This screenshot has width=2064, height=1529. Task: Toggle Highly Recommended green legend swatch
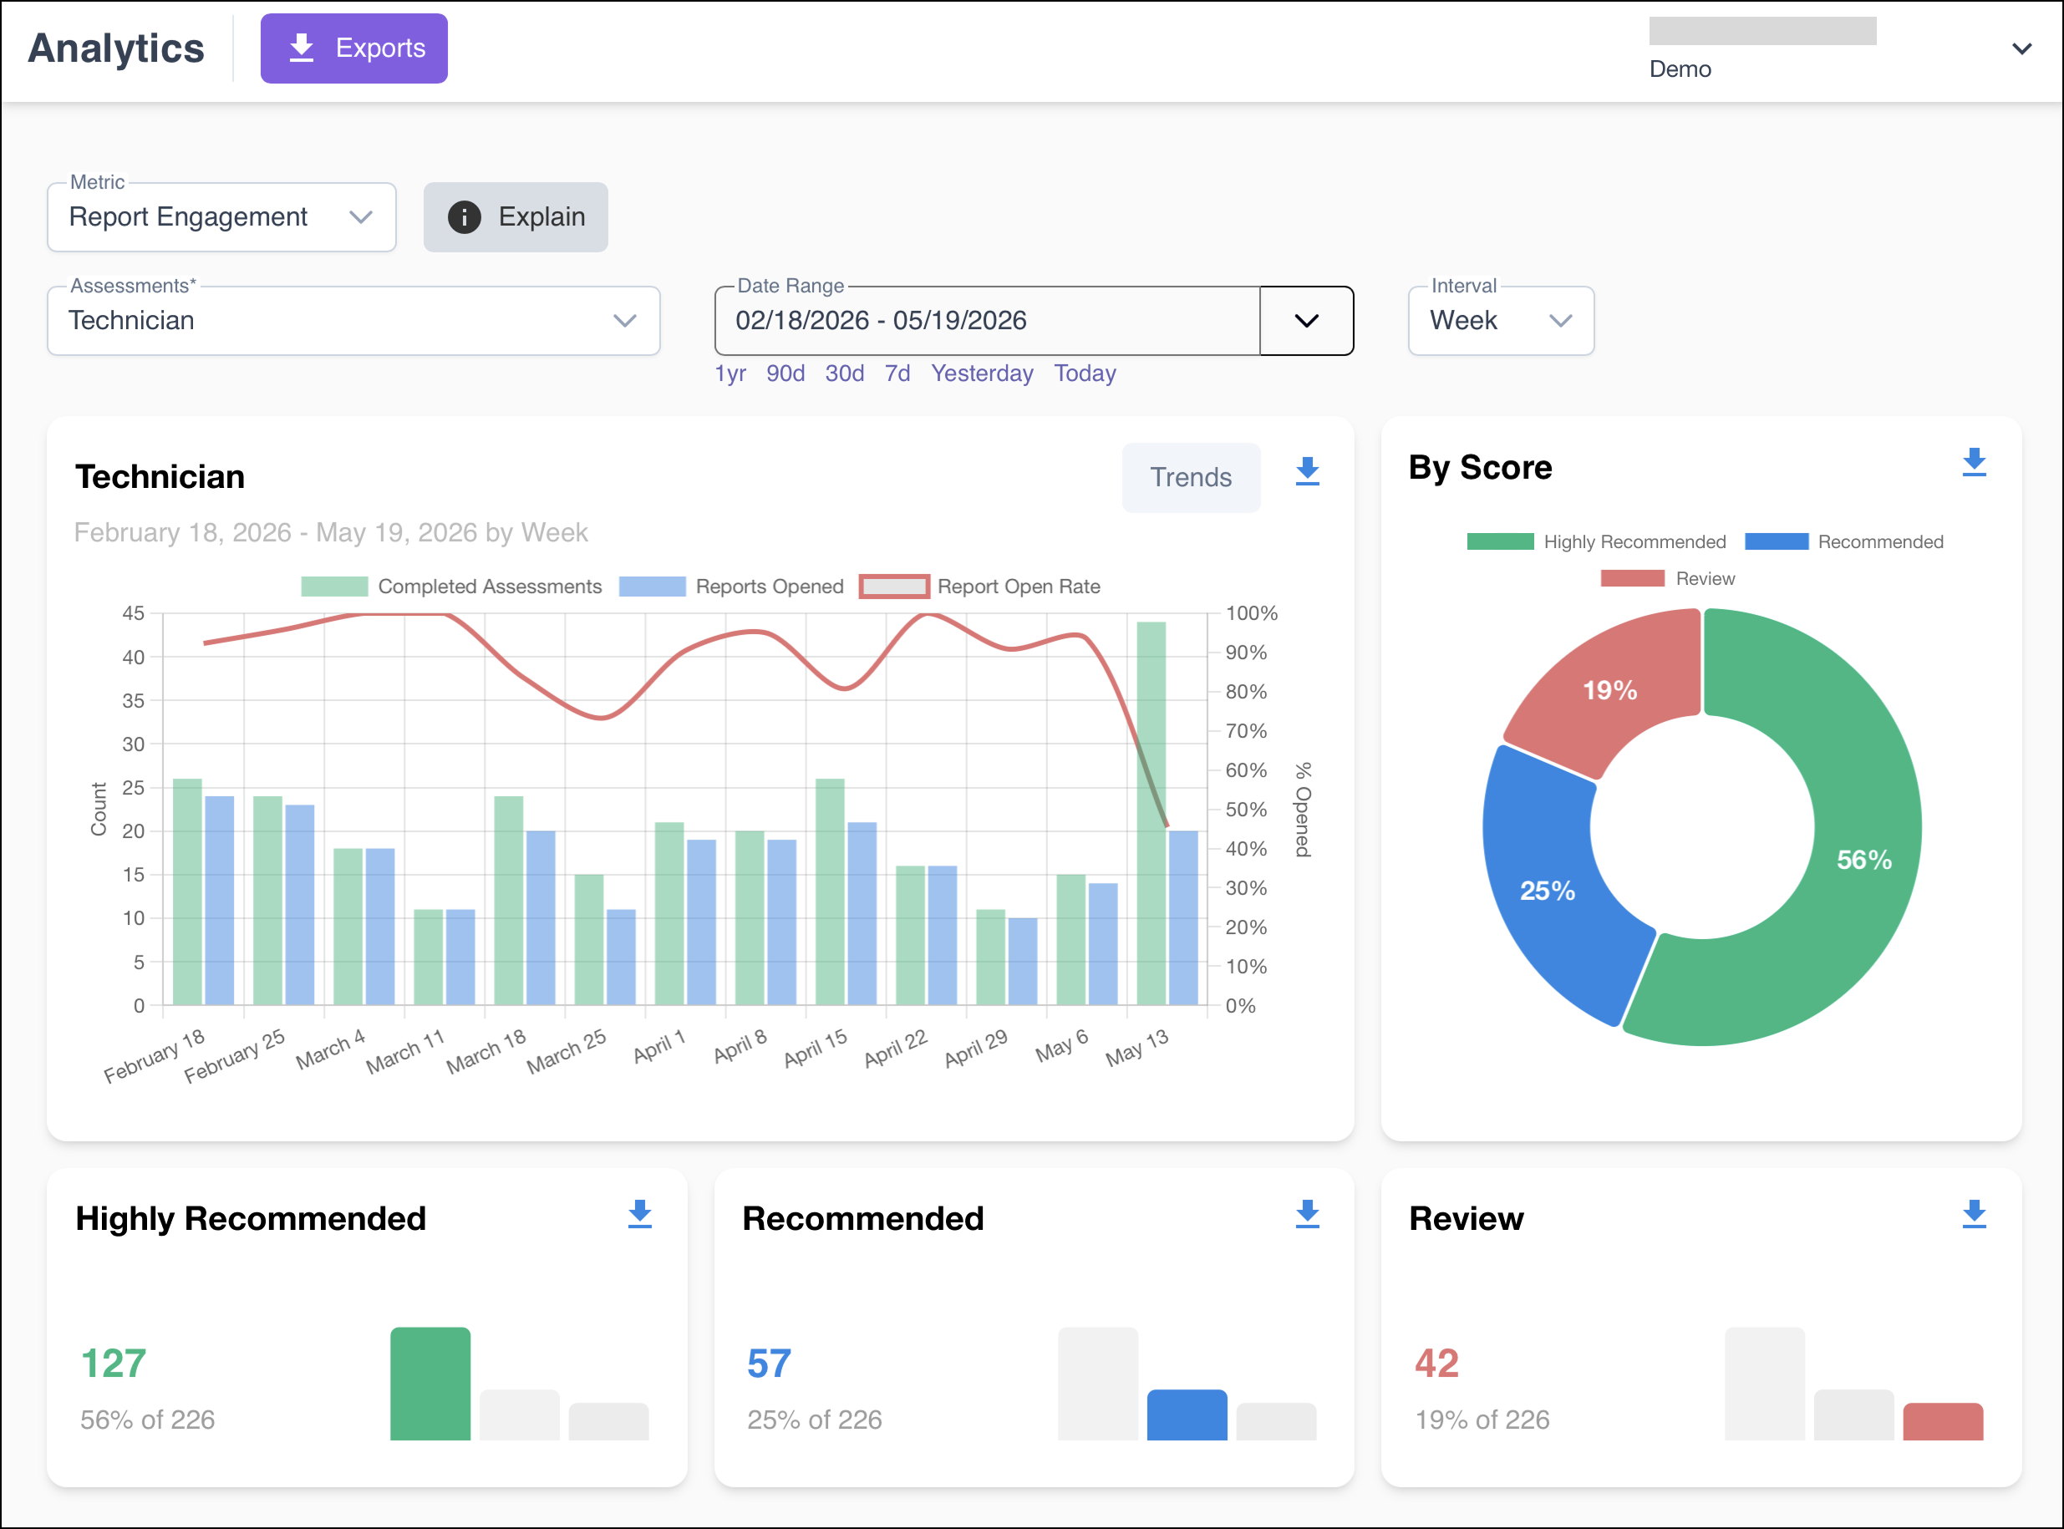[1500, 542]
